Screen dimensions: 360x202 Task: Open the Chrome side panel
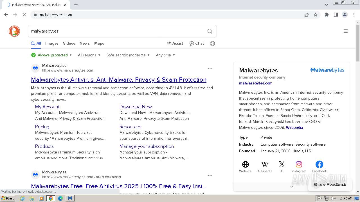pos(336,15)
